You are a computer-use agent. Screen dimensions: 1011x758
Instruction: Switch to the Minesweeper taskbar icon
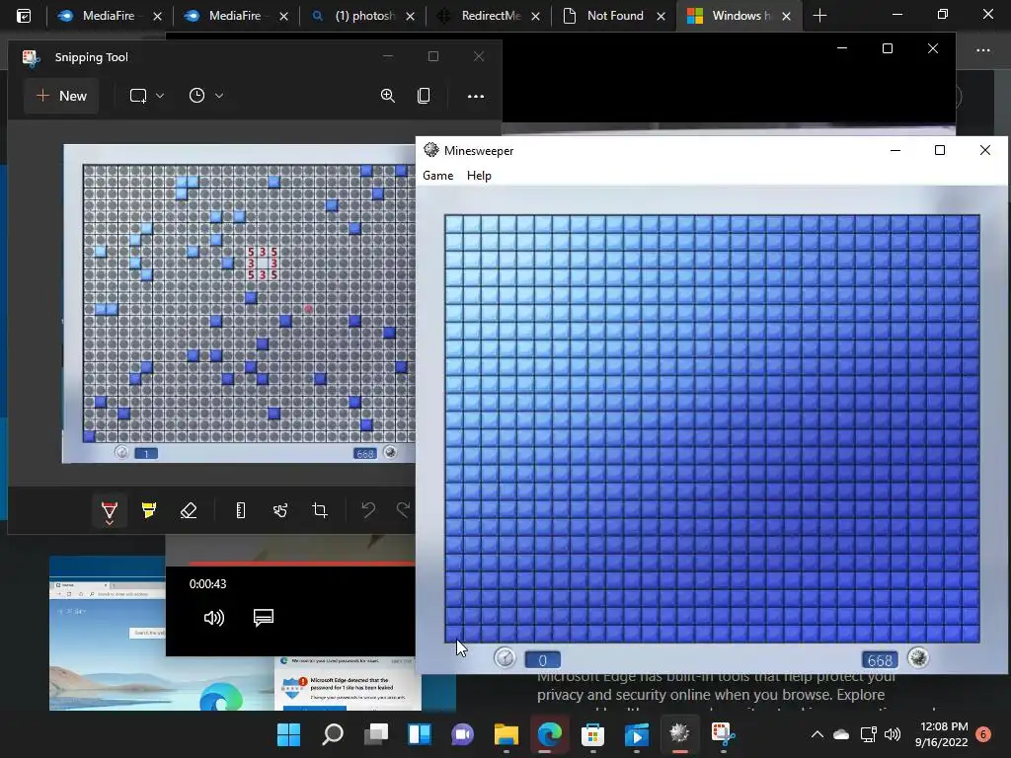click(x=679, y=734)
